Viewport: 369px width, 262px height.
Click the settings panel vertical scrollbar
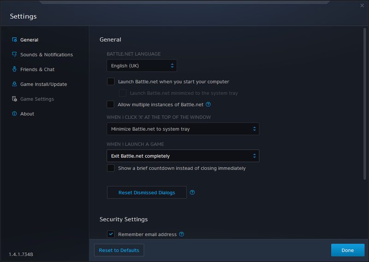[364, 104]
